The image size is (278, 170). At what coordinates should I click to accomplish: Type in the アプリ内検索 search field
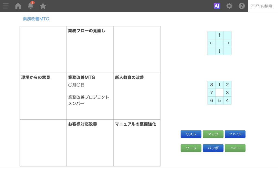pyautogui.click(x=263, y=6)
